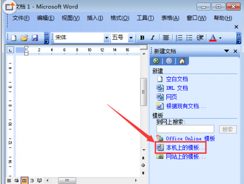
Task: Apply center alignment
Action: pos(166,38)
